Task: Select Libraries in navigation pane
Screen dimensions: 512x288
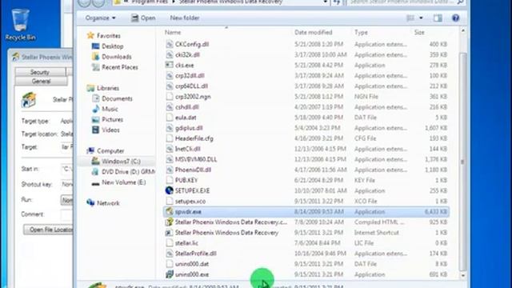Action: point(108,88)
